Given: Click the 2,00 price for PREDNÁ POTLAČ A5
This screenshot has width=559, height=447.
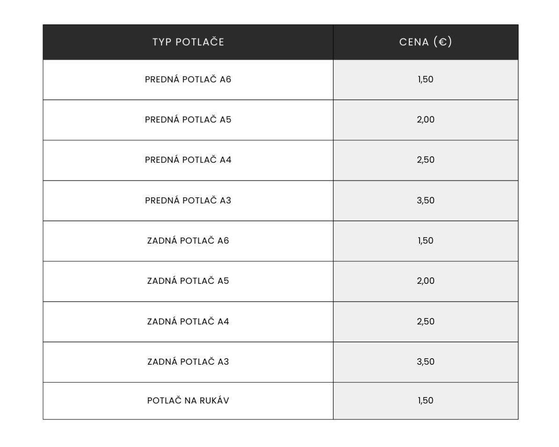Looking at the screenshot, I should (425, 120).
